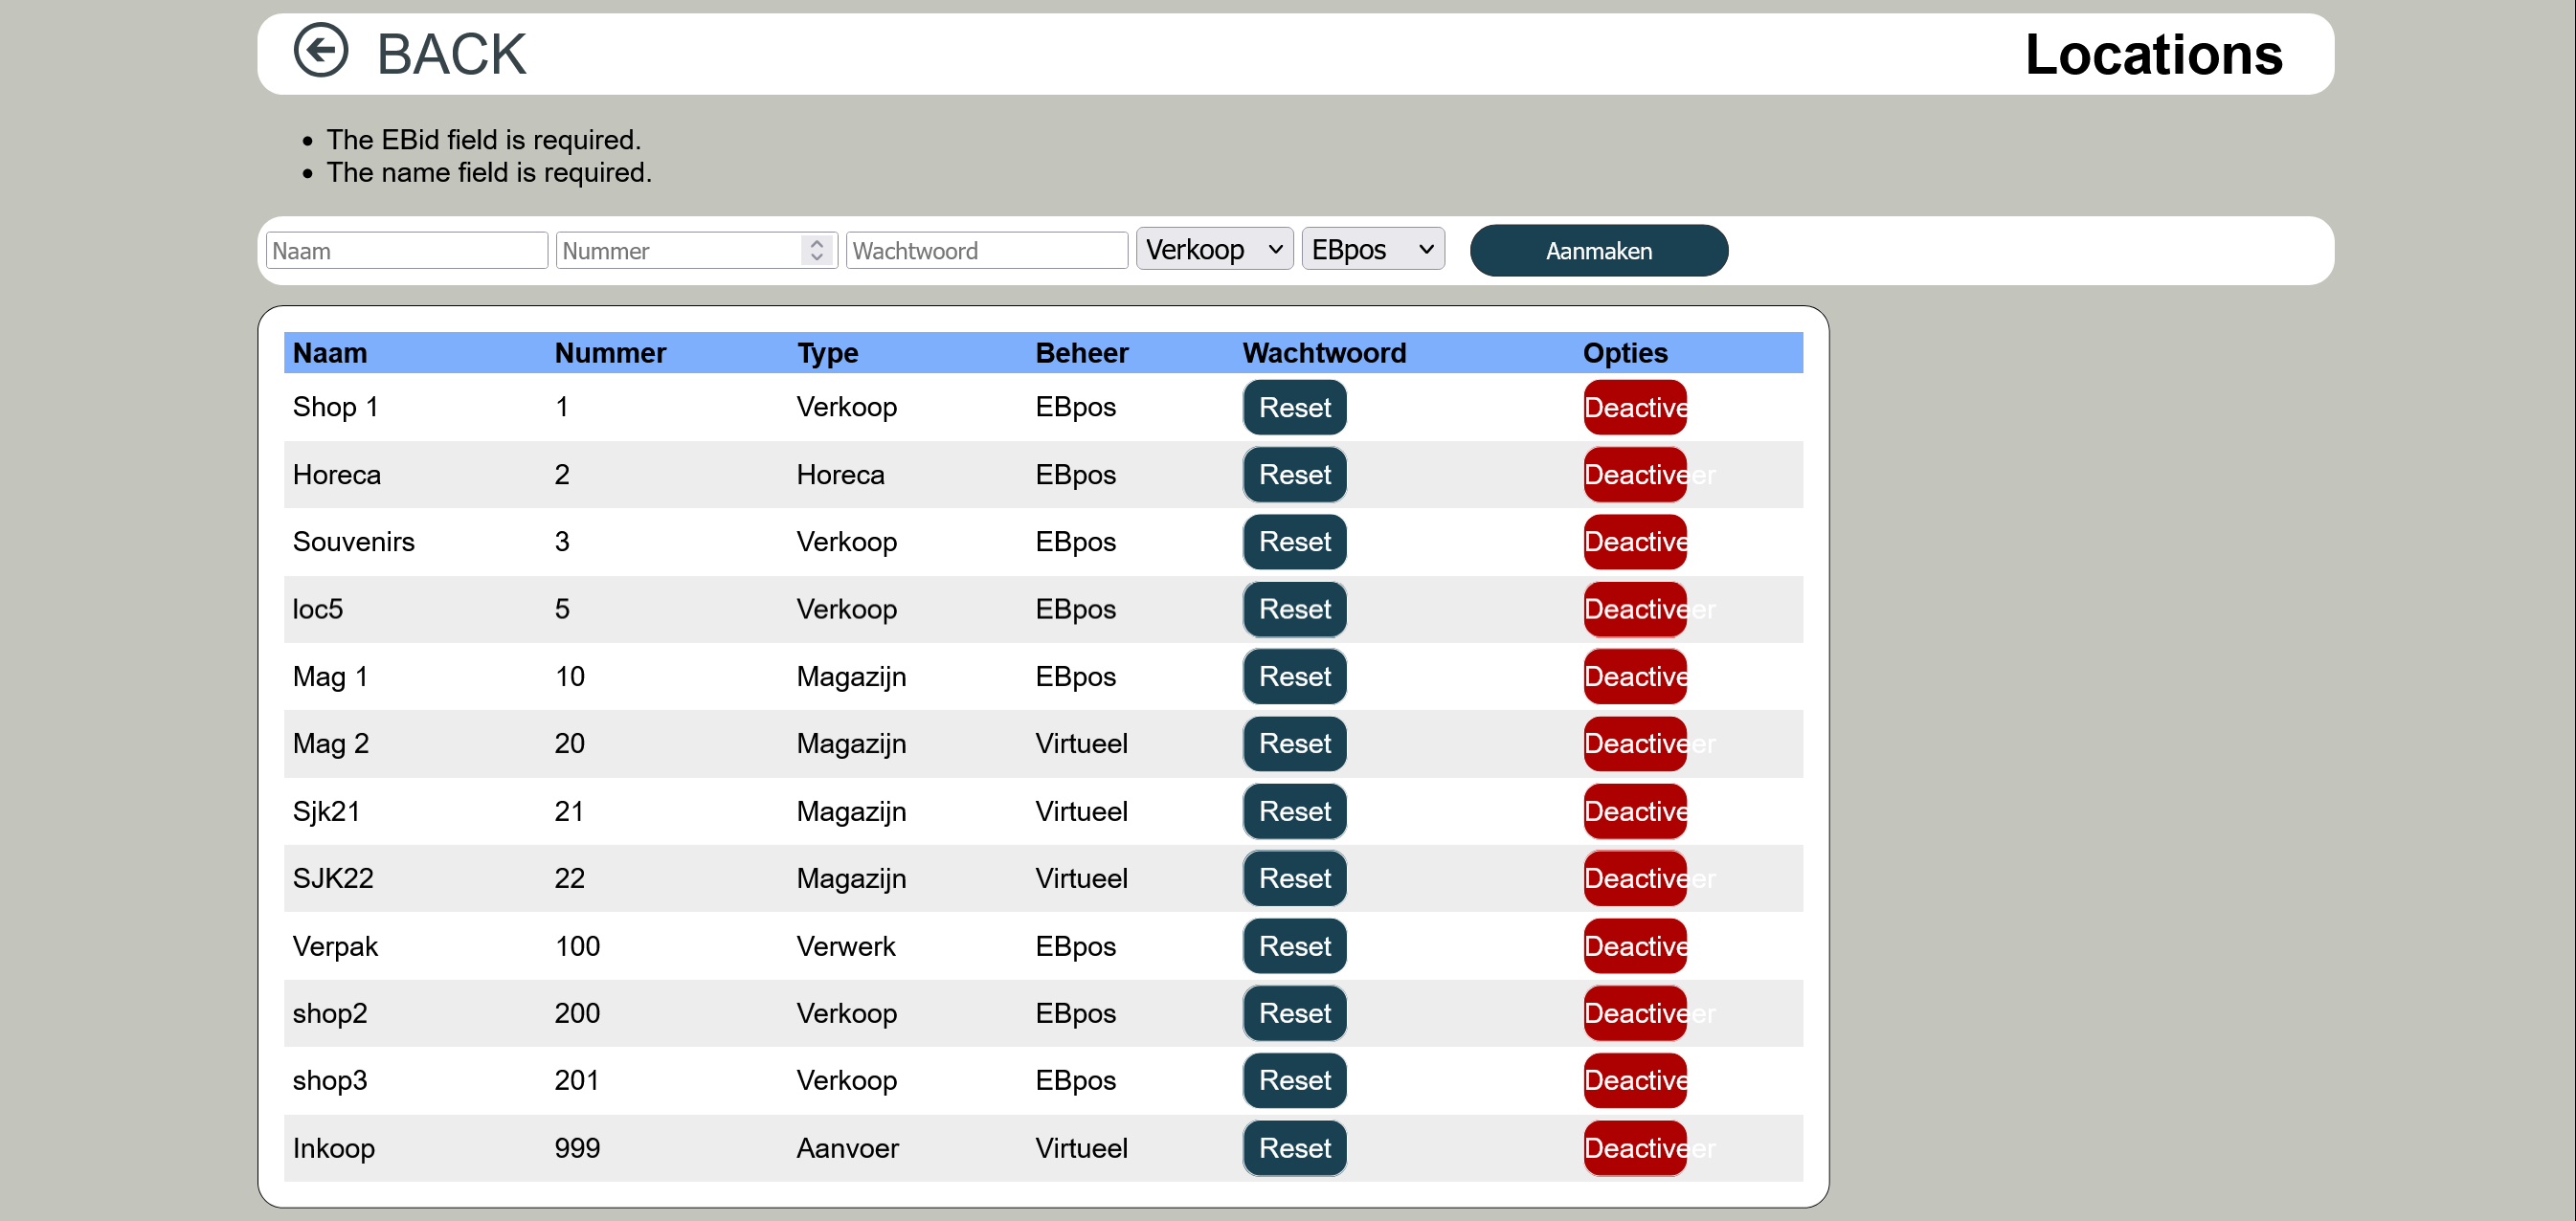Reset password for Shop 1
Image resolution: width=2576 pixels, height=1221 pixels.
point(1294,408)
